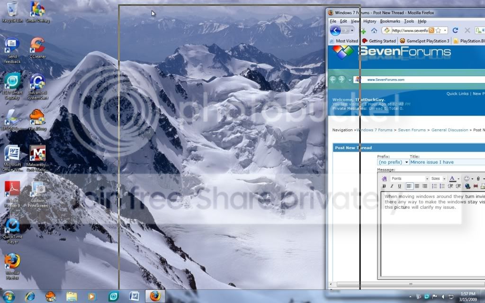Open the ESET Smart Security desktop icon

(12, 87)
